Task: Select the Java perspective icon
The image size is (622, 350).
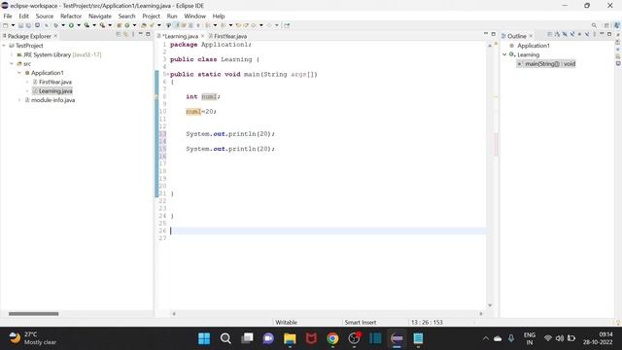Action: (616, 25)
